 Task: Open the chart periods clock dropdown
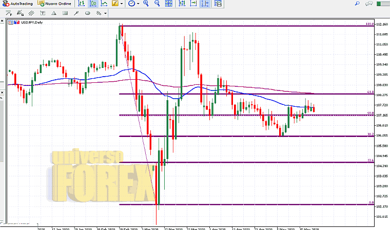pos(133,4)
